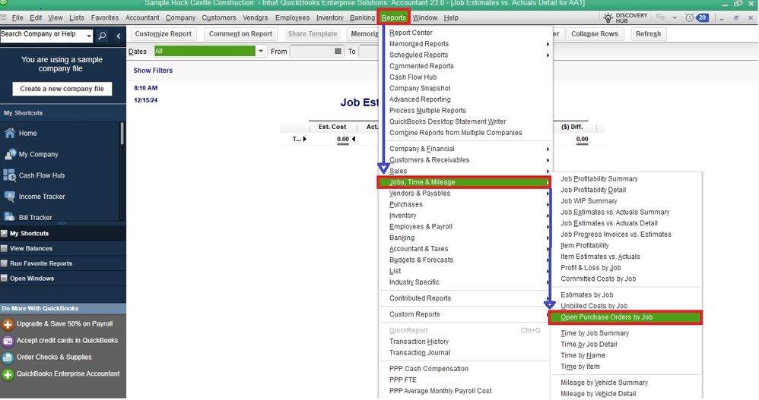Open My Company shortcut icon

coord(10,154)
